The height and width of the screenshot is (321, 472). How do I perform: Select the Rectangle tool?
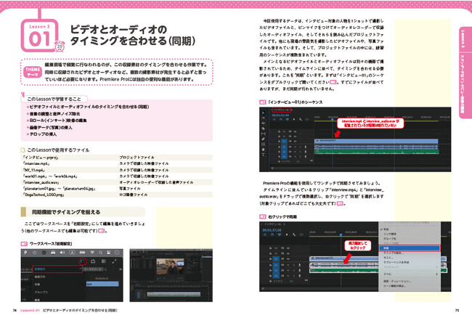click(x=263, y=145)
